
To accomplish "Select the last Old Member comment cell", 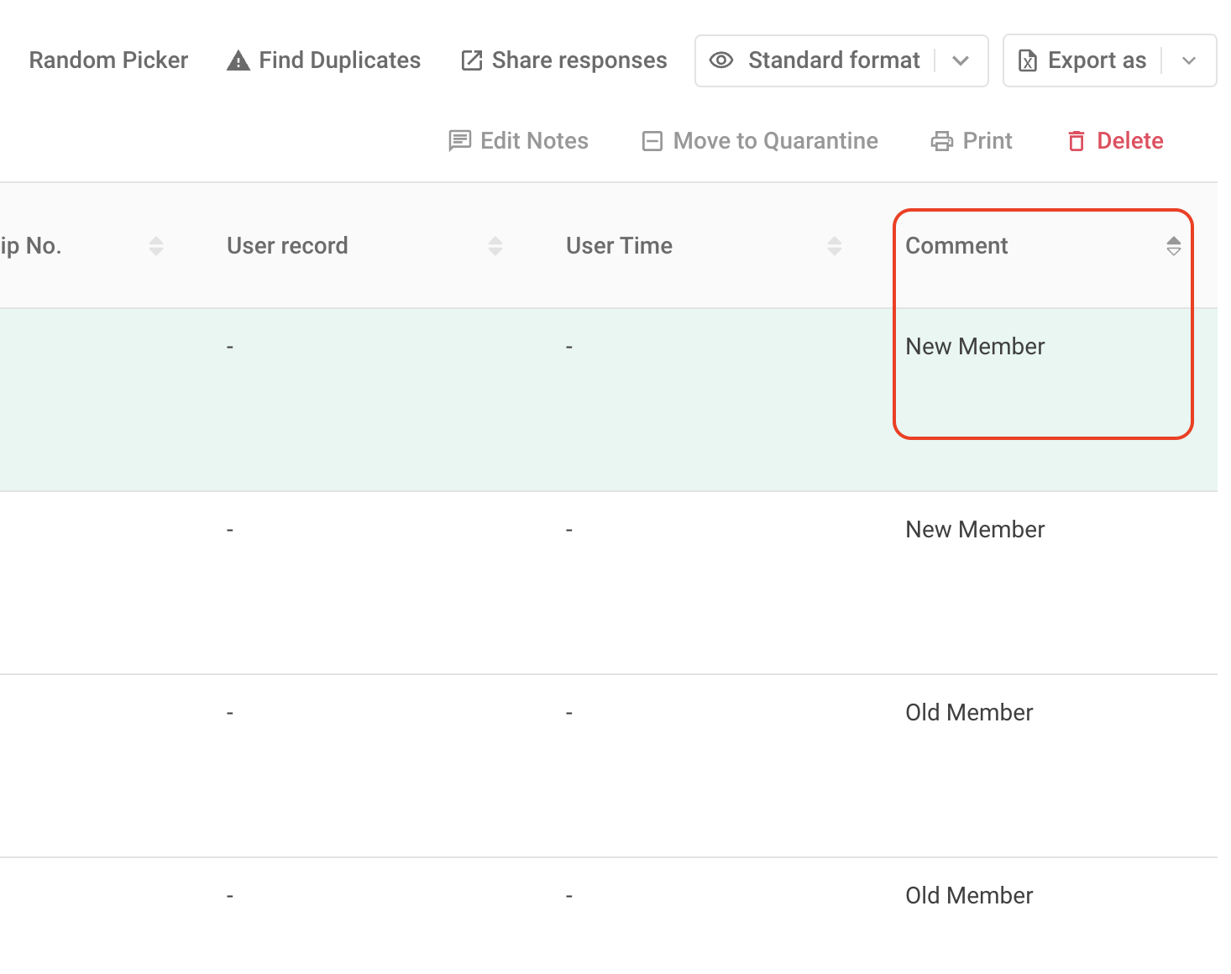I will [x=969, y=896].
